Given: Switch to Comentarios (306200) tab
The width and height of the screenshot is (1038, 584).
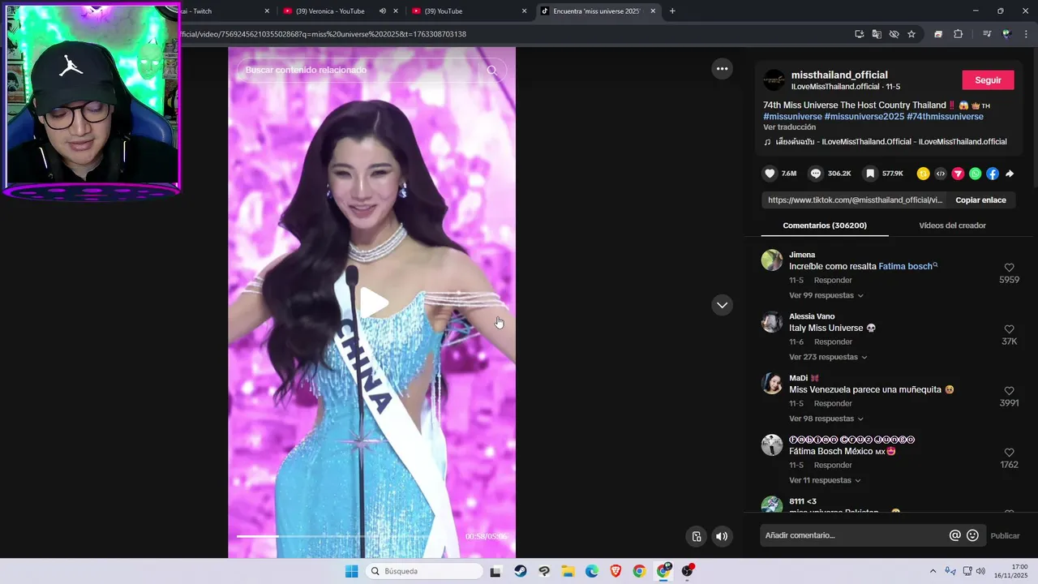Looking at the screenshot, I should click(825, 225).
